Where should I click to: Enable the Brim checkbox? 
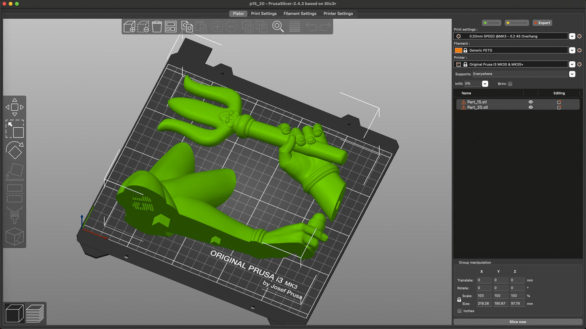point(510,84)
